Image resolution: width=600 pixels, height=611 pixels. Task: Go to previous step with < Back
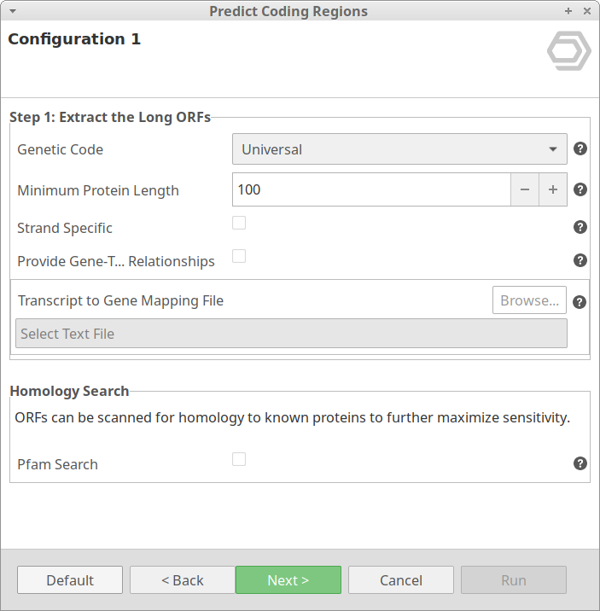[183, 580]
